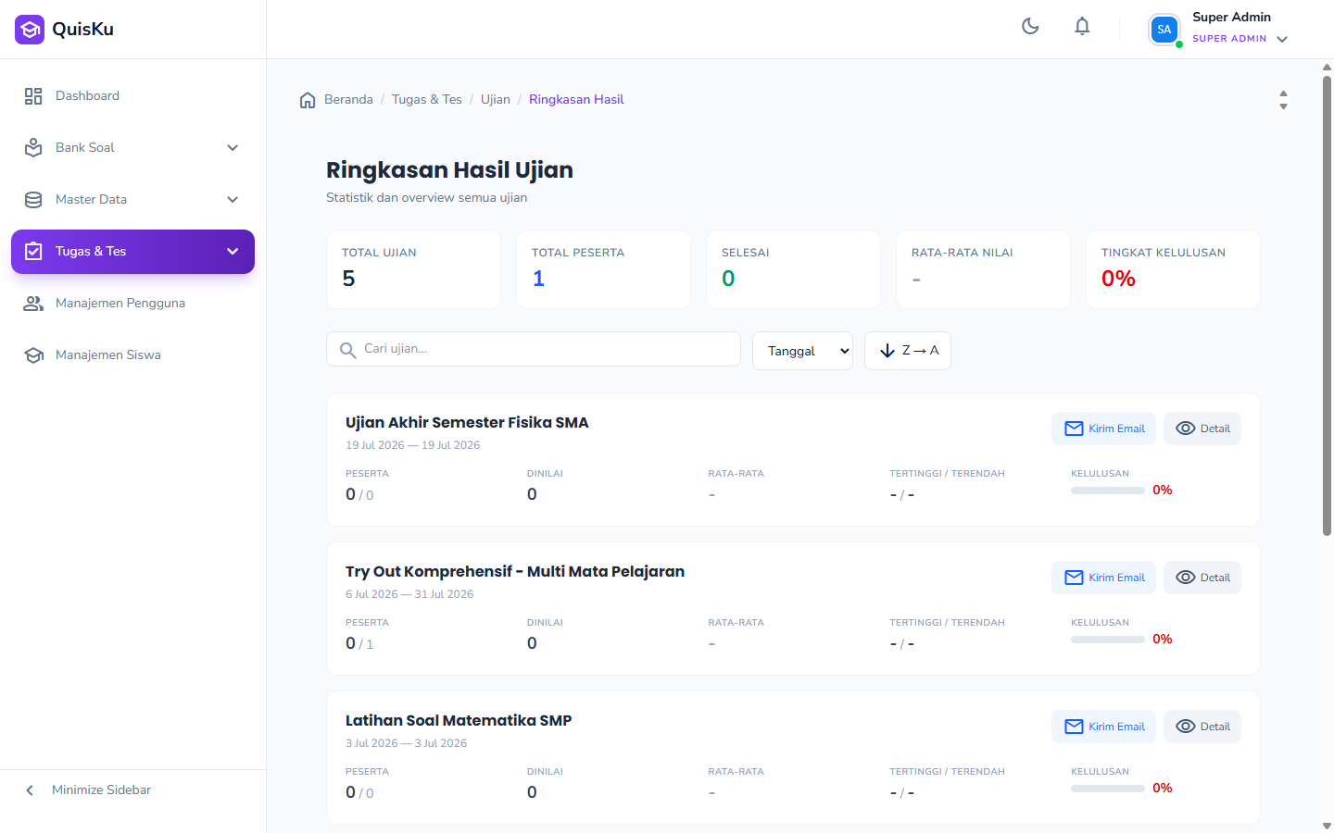
Task: Click the up/down arrows beside the breadcrumb
Action: coord(1283,100)
